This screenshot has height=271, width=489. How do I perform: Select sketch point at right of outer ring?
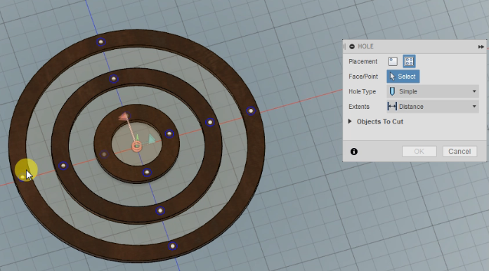[x=251, y=111]
